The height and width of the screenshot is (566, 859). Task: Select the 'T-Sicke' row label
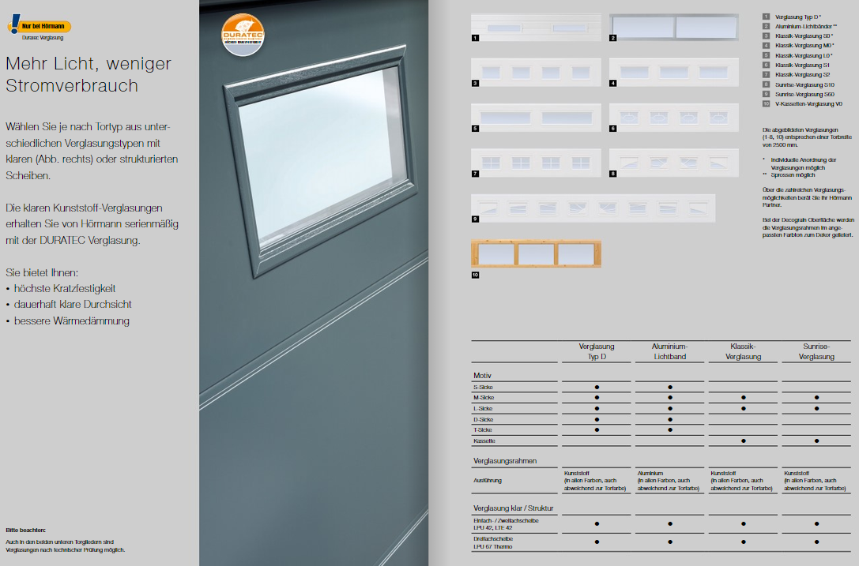coord(483,429)
